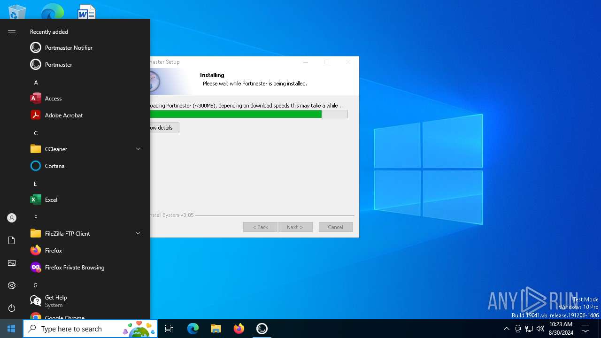This screenshot has height=338, width=601.
Task: Open Microsoft Edge desktop shortcut
Action: tap(52, 12)
